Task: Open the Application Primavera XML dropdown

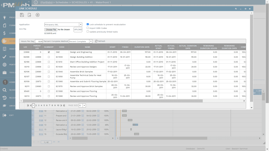Action: (80, 24)
